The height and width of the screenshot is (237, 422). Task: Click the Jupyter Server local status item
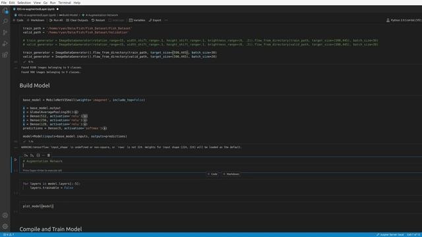pyautogui.click(x=390, y=235)
